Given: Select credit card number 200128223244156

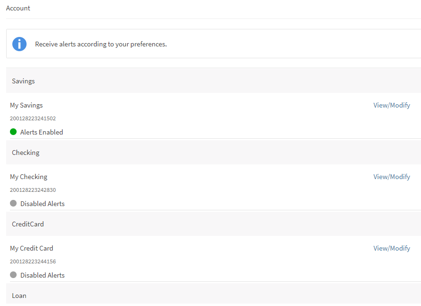Looking at the screenshot, I should [x=33, y=261].
